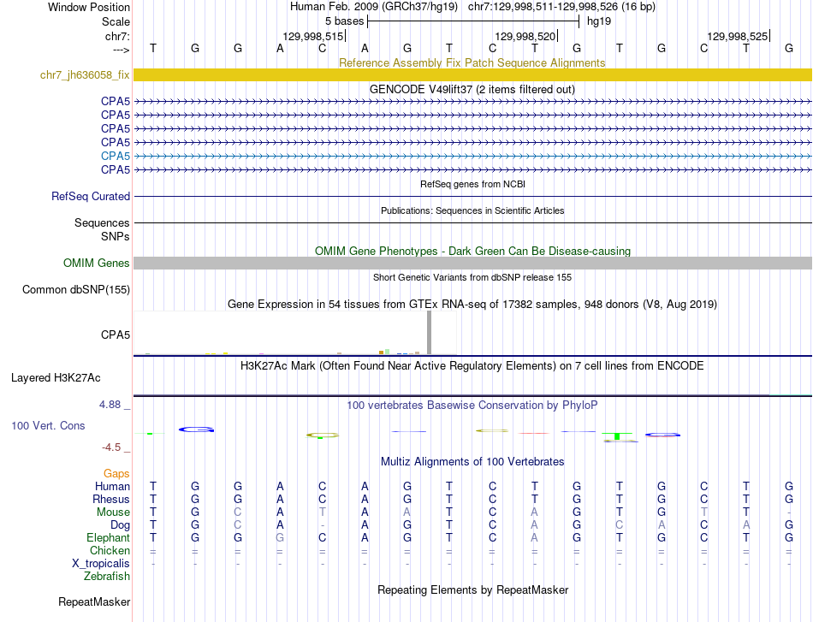Image resolution: width=813 pixels, height=622 pixels.
Task: Open Multiz Alignments of 100 Vertebrates title
Action: click(x=472, y=462)
